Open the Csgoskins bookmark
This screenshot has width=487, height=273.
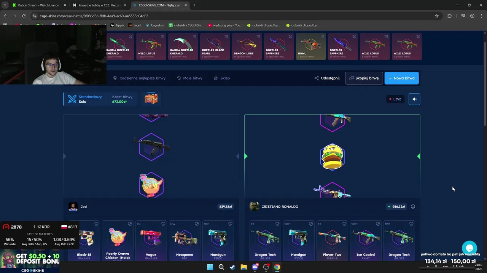click(x=155, y=25)
